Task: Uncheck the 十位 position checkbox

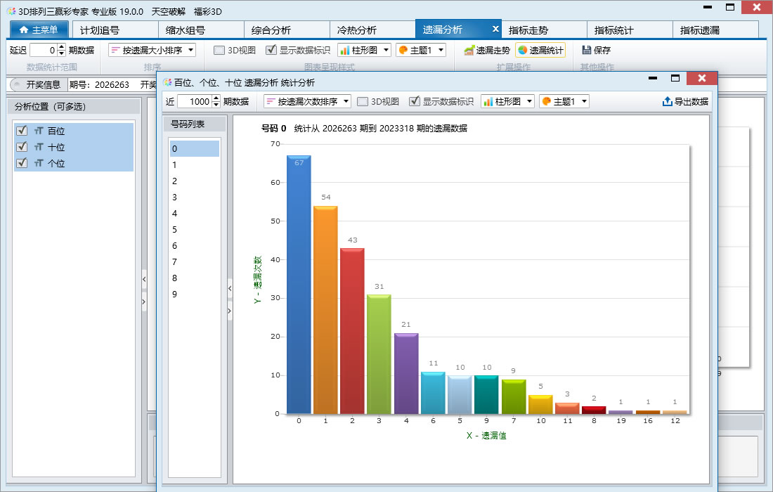Action: point(22,146)
